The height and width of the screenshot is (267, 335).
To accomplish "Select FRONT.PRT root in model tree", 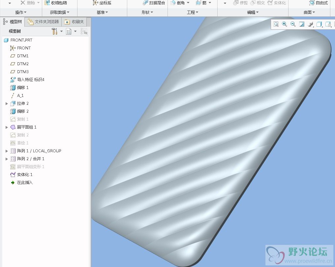I will (18, 40).
